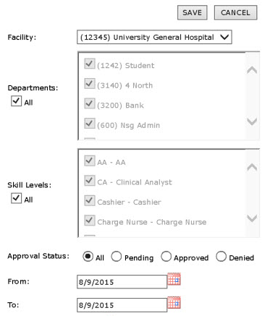Uncheck the (1242) Student department
This screenshot has height=329, width=270.
click(90, 64)
